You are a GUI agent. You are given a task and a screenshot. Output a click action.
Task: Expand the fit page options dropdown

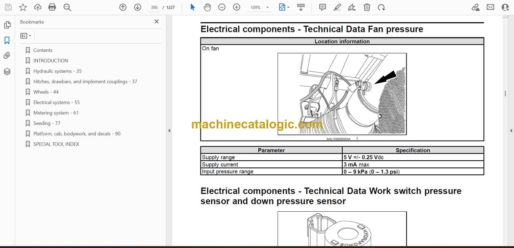(284, 7)
